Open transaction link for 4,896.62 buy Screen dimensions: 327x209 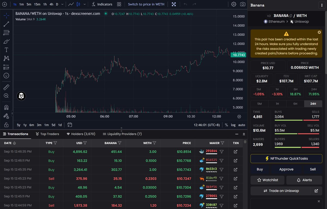(236, 152)
